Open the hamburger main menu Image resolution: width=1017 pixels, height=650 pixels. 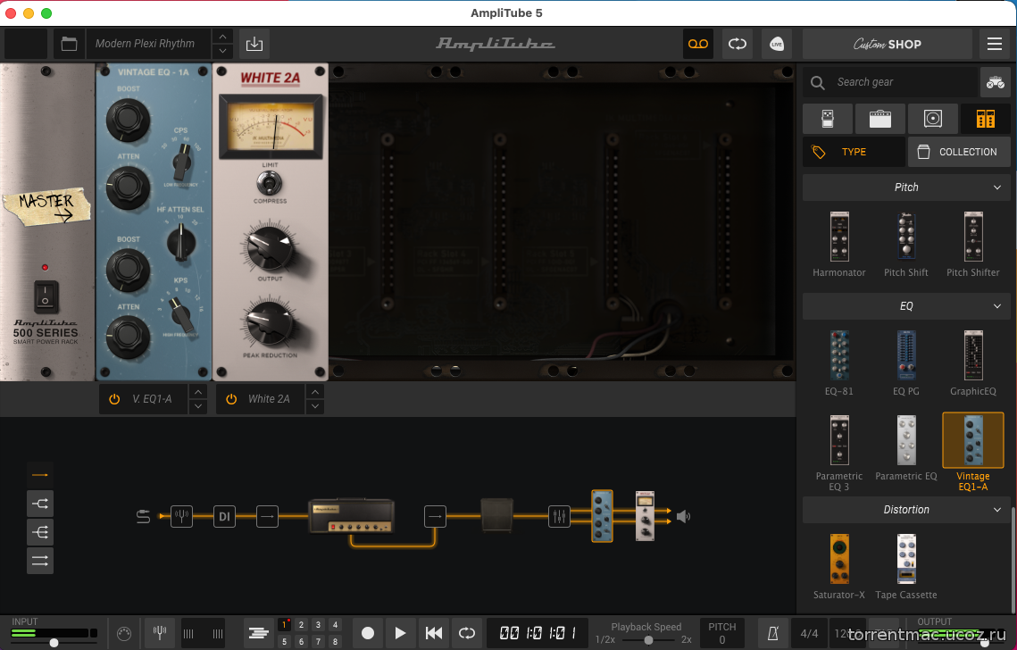pyautogui.click(x=995, y=44)
